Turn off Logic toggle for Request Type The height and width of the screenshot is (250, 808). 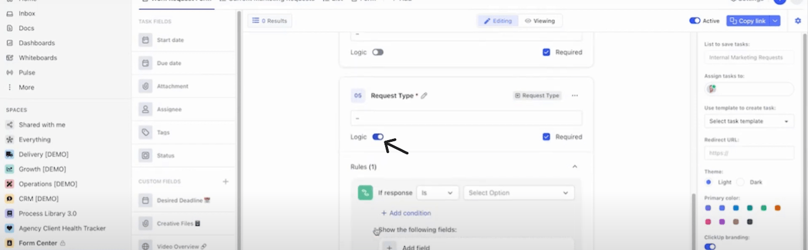coord(378,137)
